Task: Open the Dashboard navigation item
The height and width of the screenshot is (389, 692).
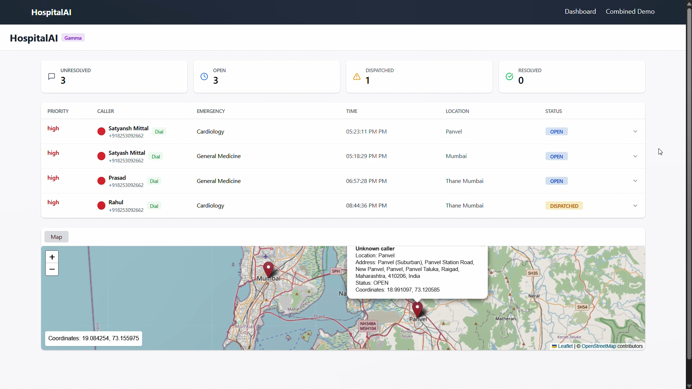Action: (580, 12)
